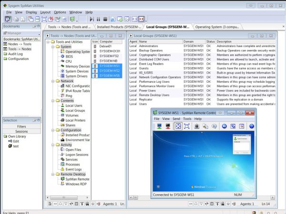Viewport: 286px width, 214px height.
Task: Click the pause button in main toolbar
Action: (98, 19)
